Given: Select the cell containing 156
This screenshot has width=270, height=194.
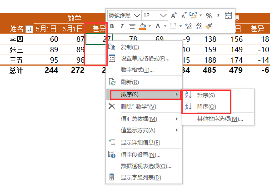Looking at the screenshot, I should 237,39.
